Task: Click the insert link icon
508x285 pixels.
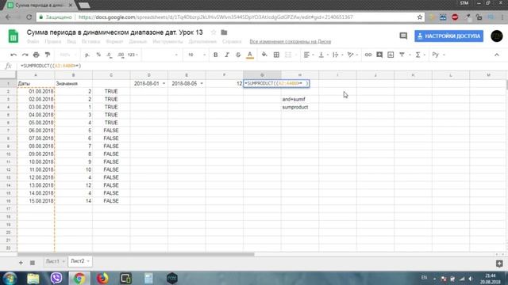Action: (368, 55)
